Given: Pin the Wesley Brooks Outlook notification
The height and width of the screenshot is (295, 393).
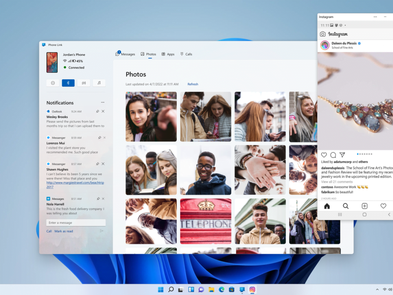Looking at the screenshot, I should 97,111.
